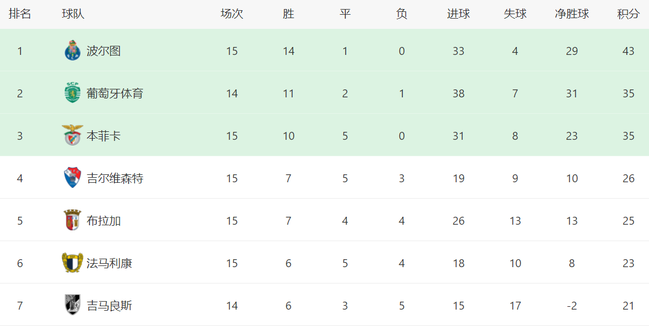
Task: Click the 场次 column header
Action: pos(232,14)
